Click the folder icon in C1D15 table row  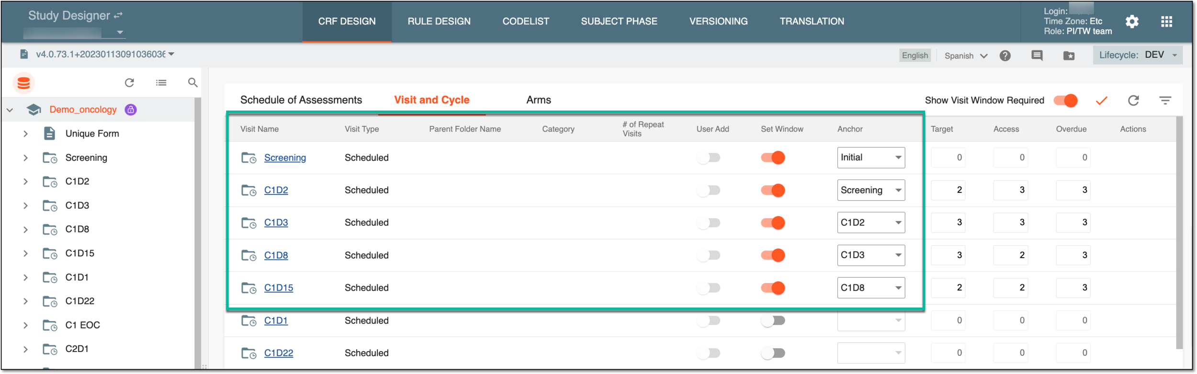point(248,288)
